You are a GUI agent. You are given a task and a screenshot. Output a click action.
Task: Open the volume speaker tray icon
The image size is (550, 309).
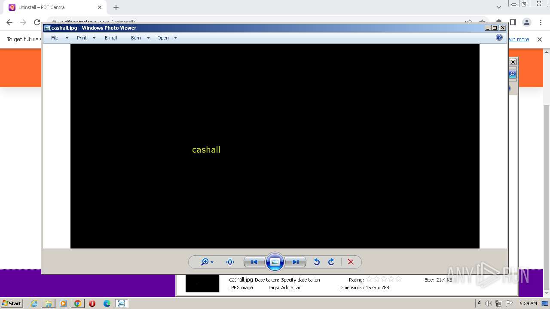[x=489, y=303]
